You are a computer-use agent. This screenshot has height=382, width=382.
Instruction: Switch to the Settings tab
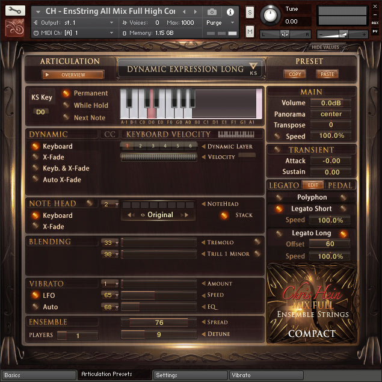click(x=189, y=375)
